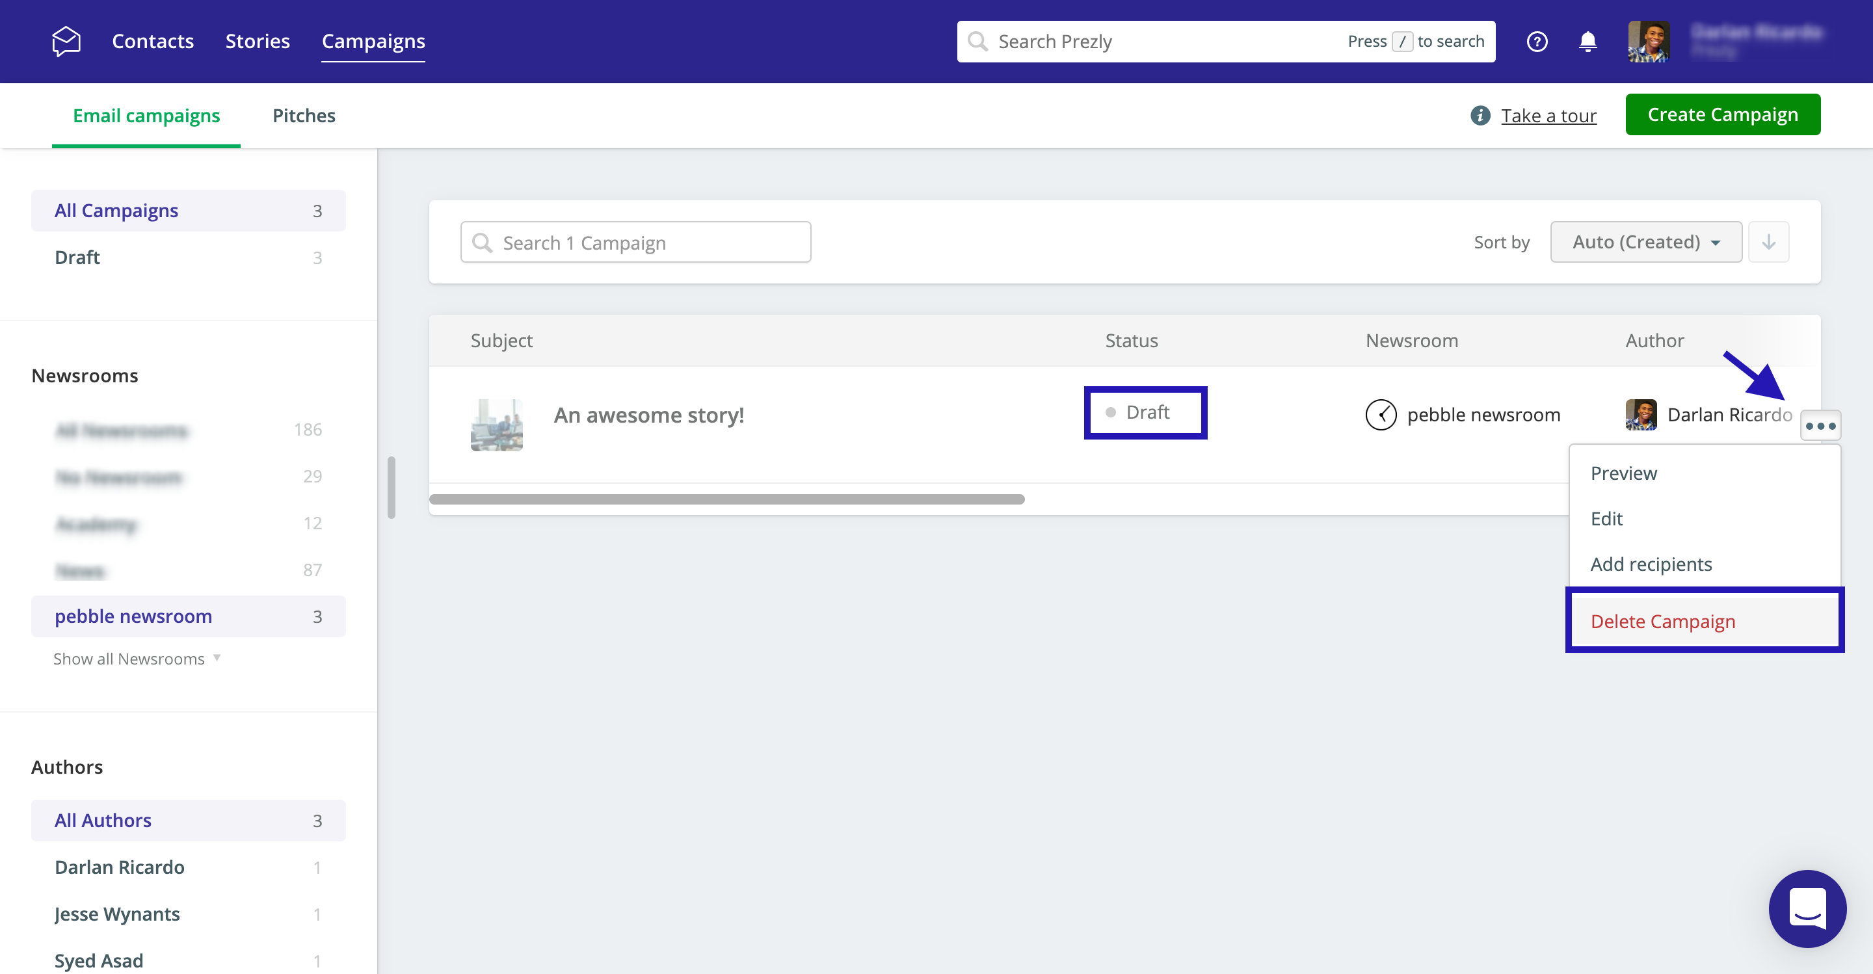Select the All Campaigns filter
Image resolution: width=1873 pixels, height=974 pixels.
(x=189, y=211)
